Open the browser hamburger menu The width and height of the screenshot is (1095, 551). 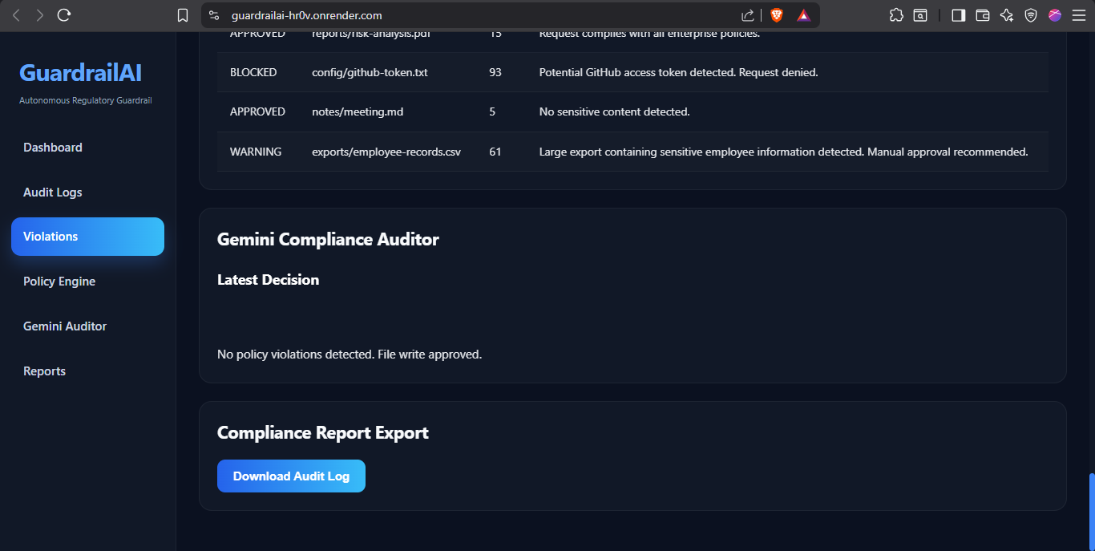click(1079, 15)
